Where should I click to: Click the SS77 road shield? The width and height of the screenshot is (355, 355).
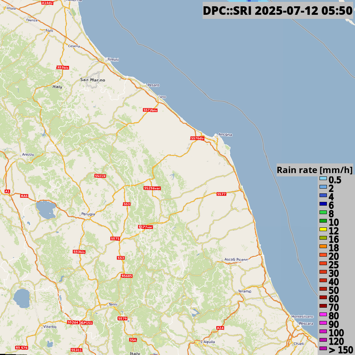click(x=221, y=194)
